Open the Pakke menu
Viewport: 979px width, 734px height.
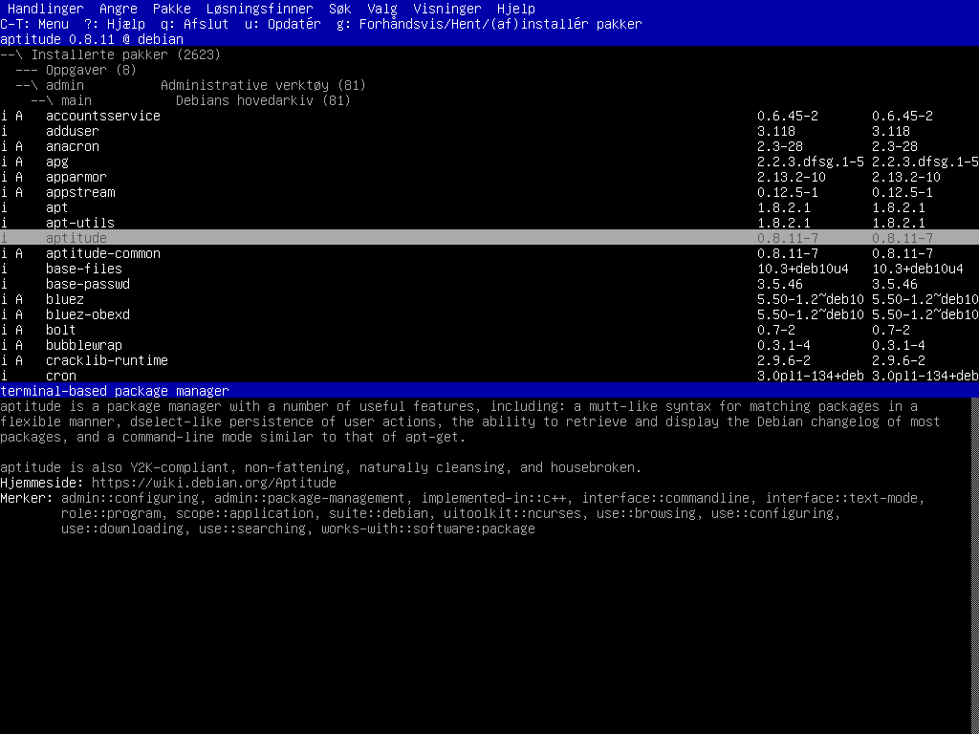pyautogui.click(x=172, y=9)
